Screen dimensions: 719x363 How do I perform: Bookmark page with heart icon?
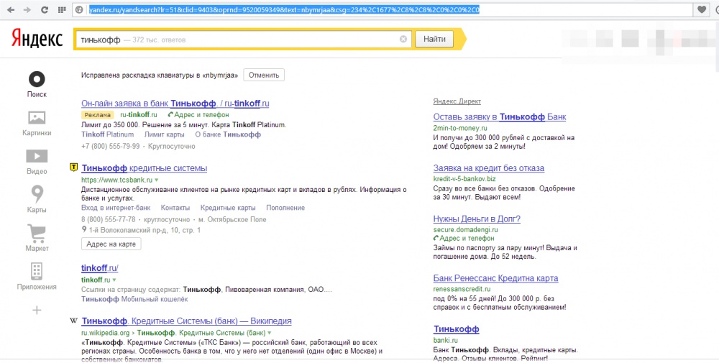click(702, 9)
